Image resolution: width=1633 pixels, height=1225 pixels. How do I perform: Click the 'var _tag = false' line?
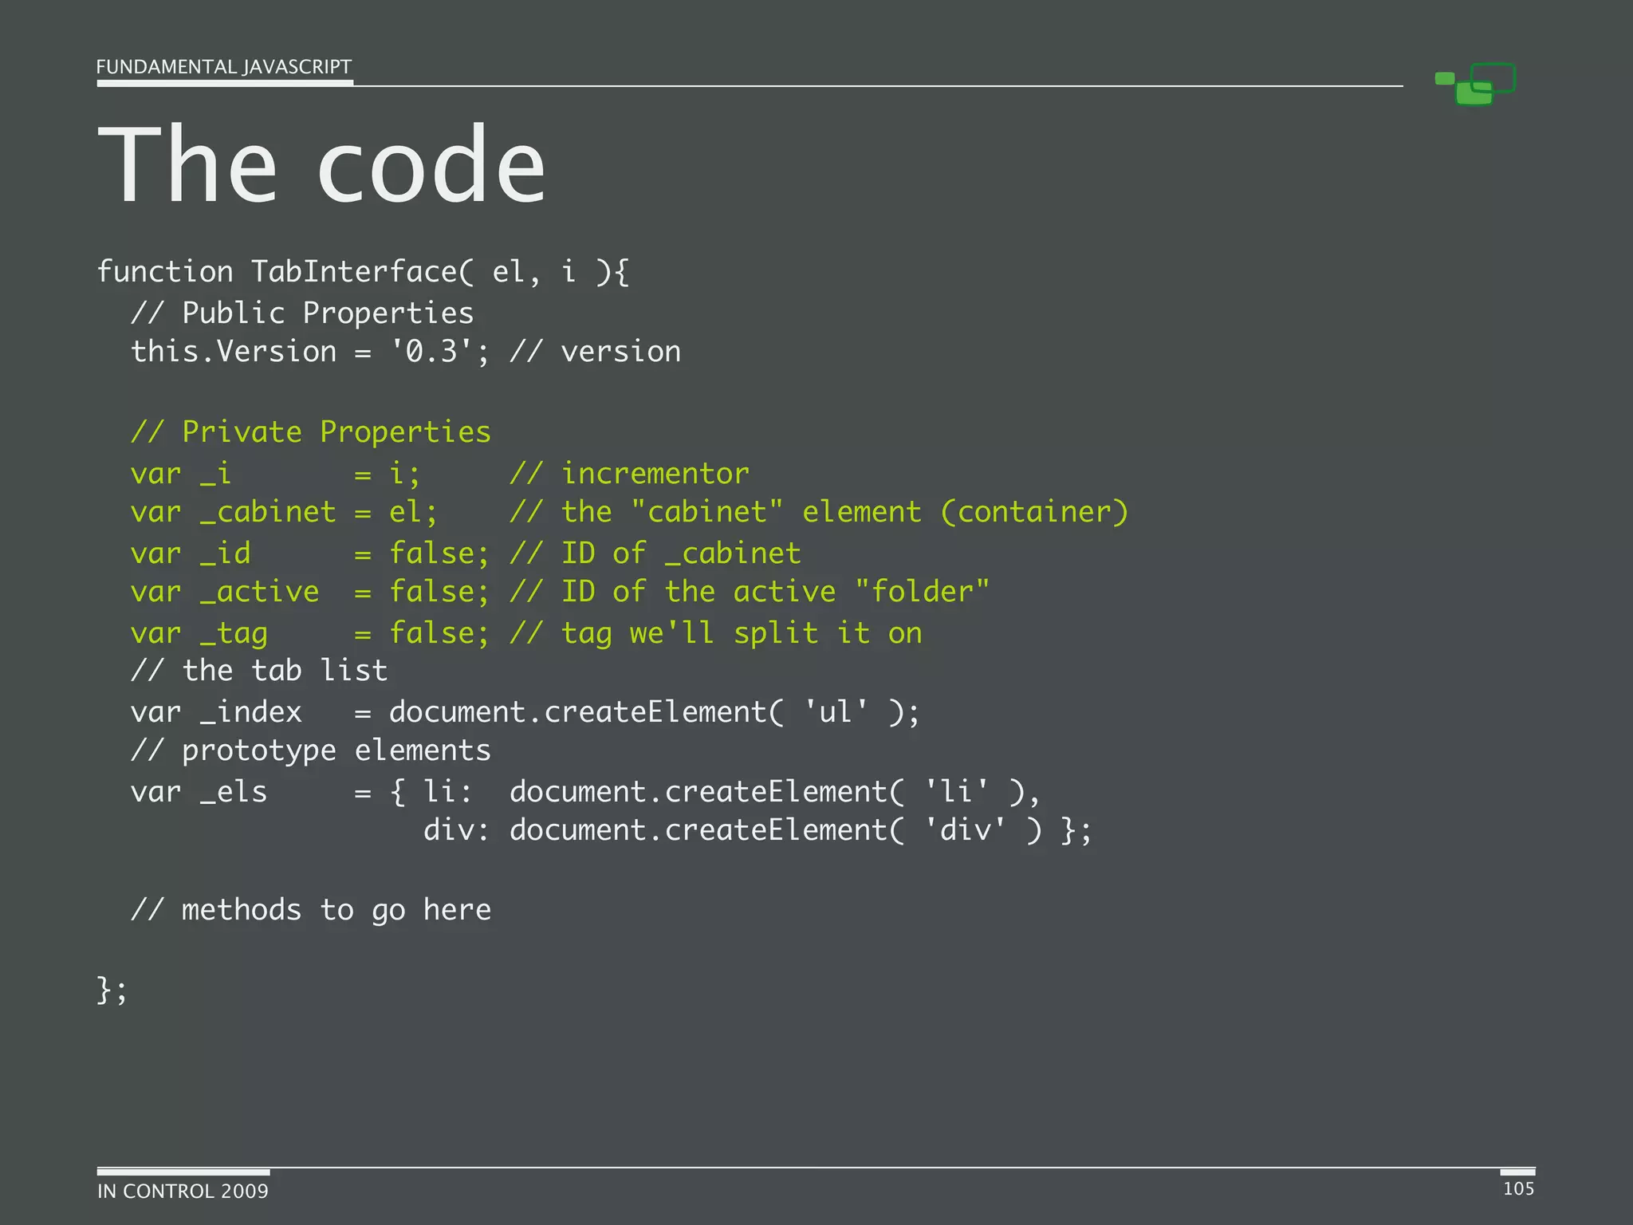[526, 633]
